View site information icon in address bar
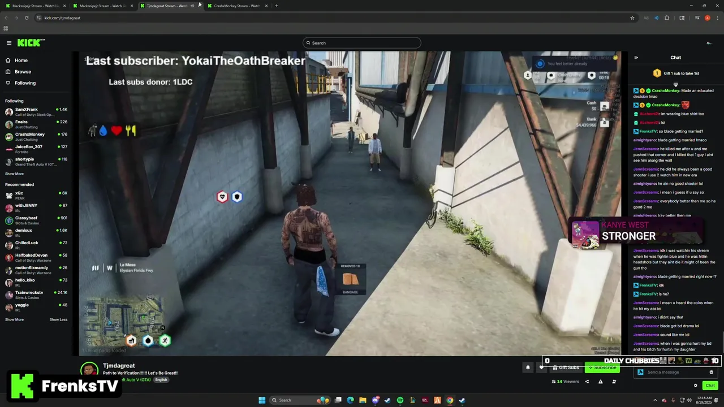This screenshot has height=407, width=724. 38,18
